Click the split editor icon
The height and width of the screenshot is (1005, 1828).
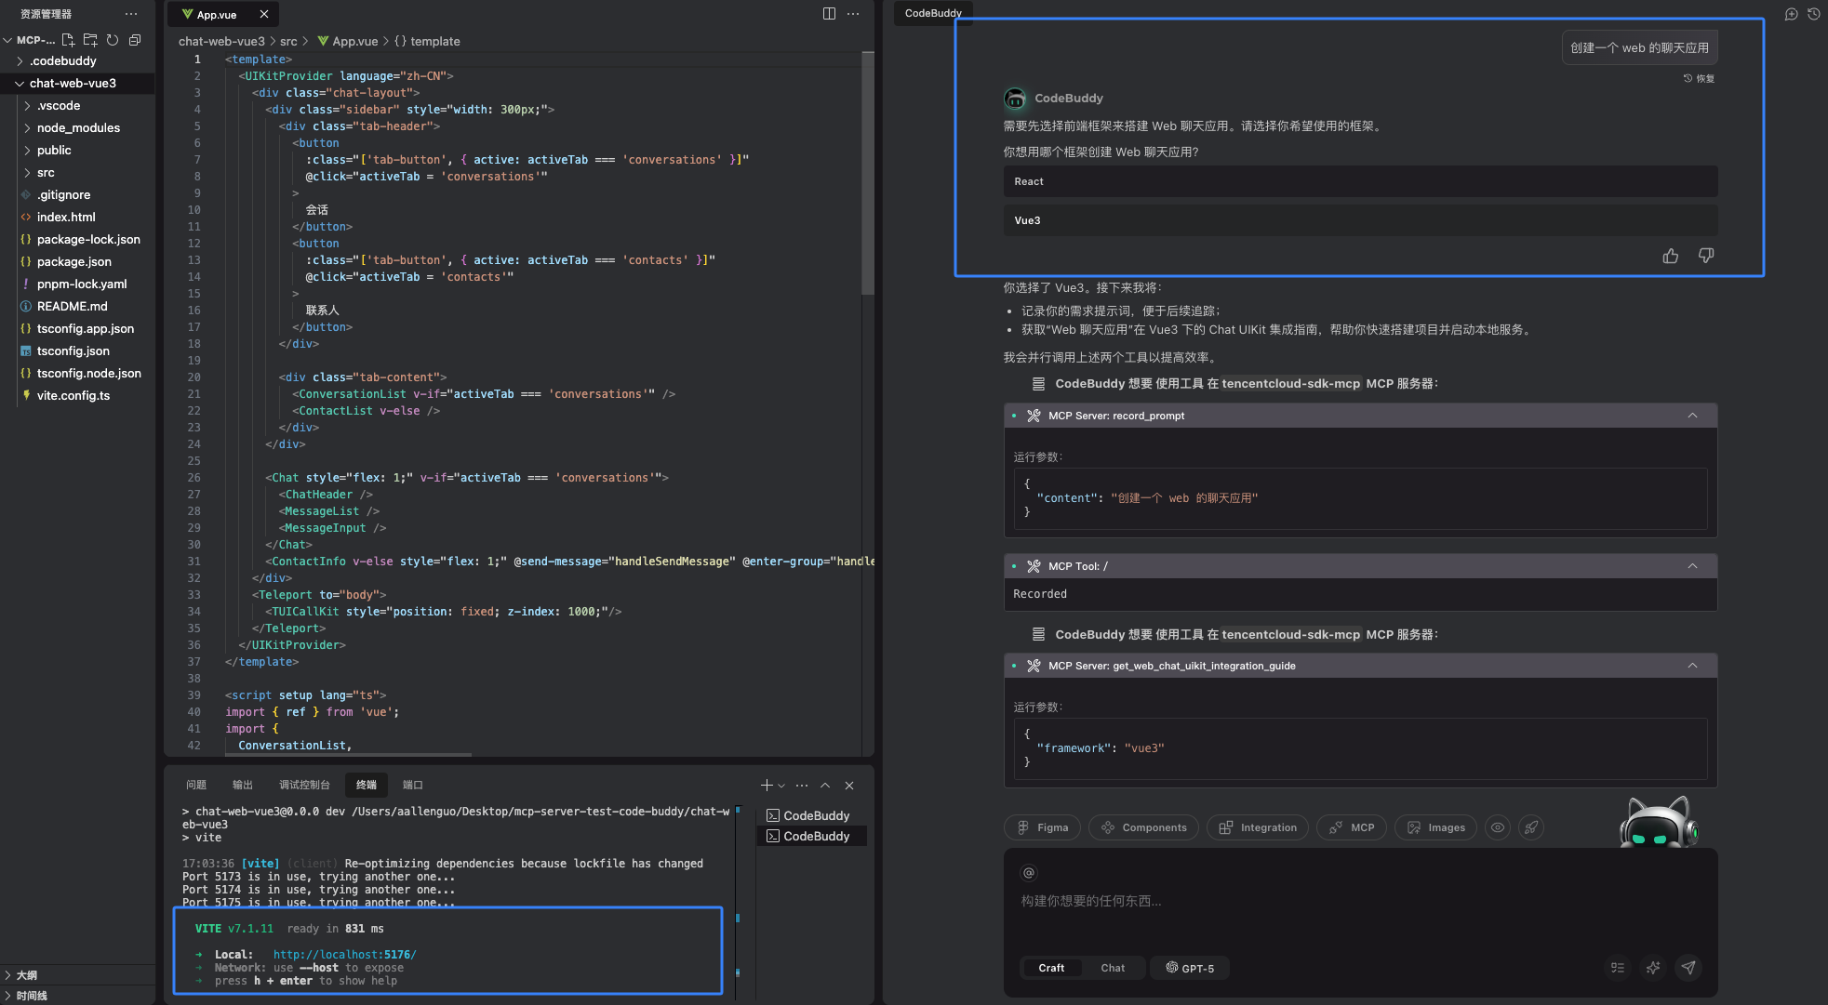point(829,14)
